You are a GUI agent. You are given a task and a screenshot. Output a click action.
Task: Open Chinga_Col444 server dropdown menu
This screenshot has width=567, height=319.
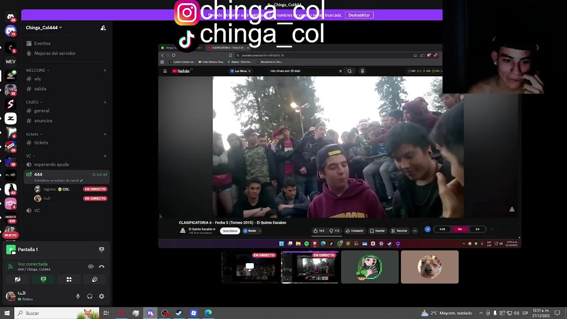coord(44,27)
